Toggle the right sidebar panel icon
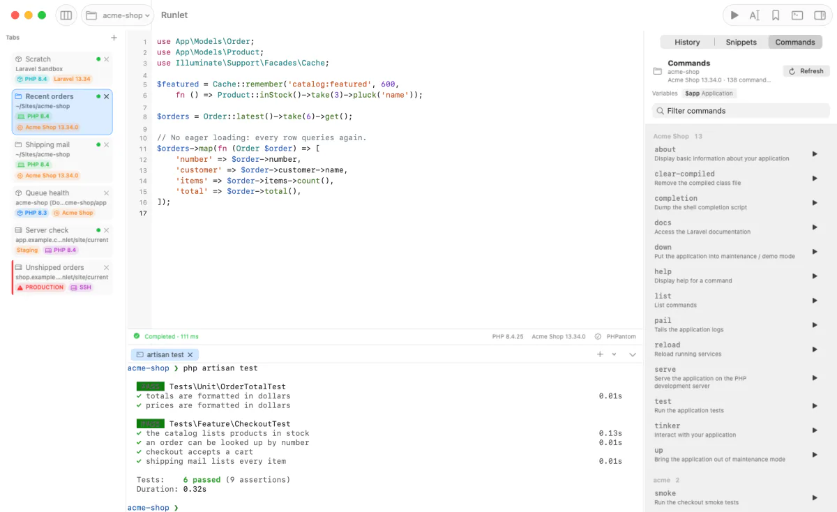 (x=820, y=15)
